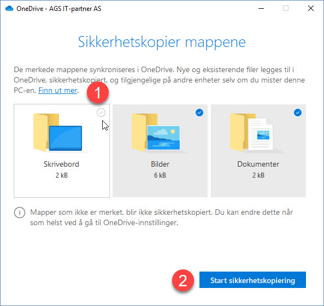Click the 6 kB size under Bilder
Viewport: 324px width, 306px height.
click(160, 175)
